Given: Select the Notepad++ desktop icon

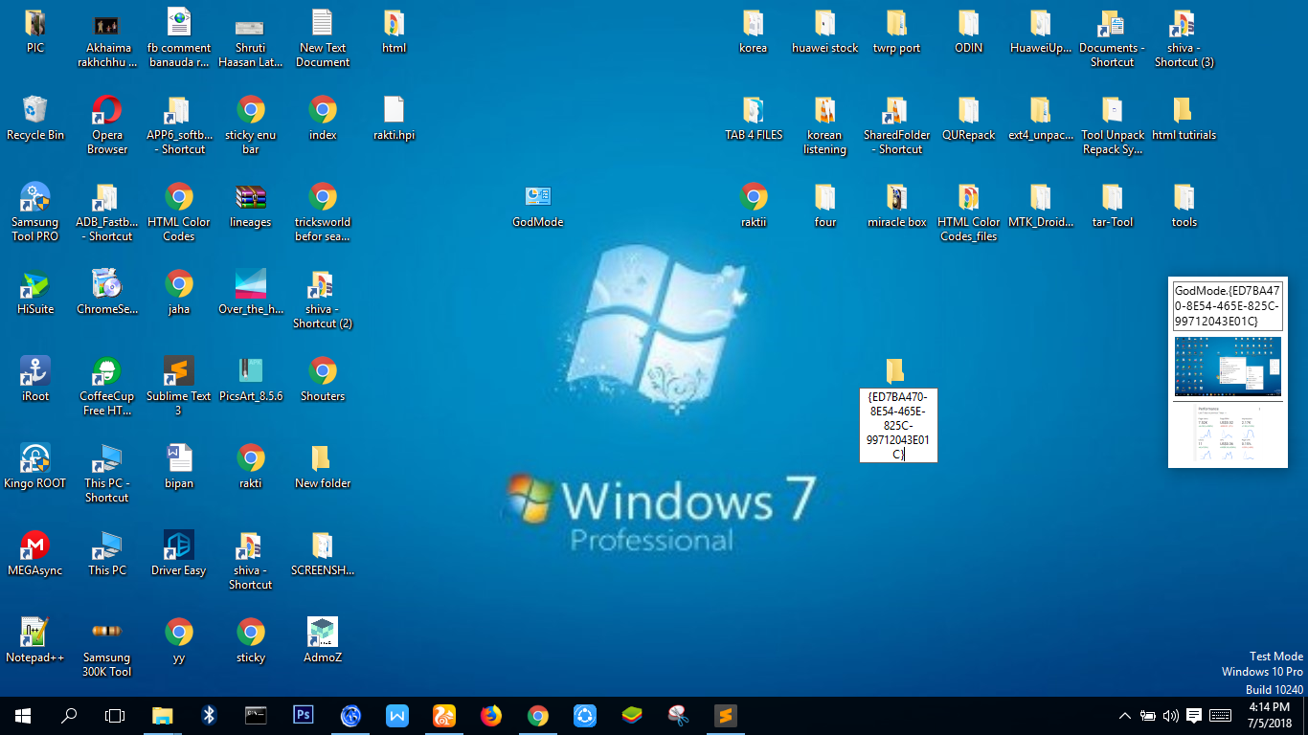Looking at the screenshot, I should (35, 641).
